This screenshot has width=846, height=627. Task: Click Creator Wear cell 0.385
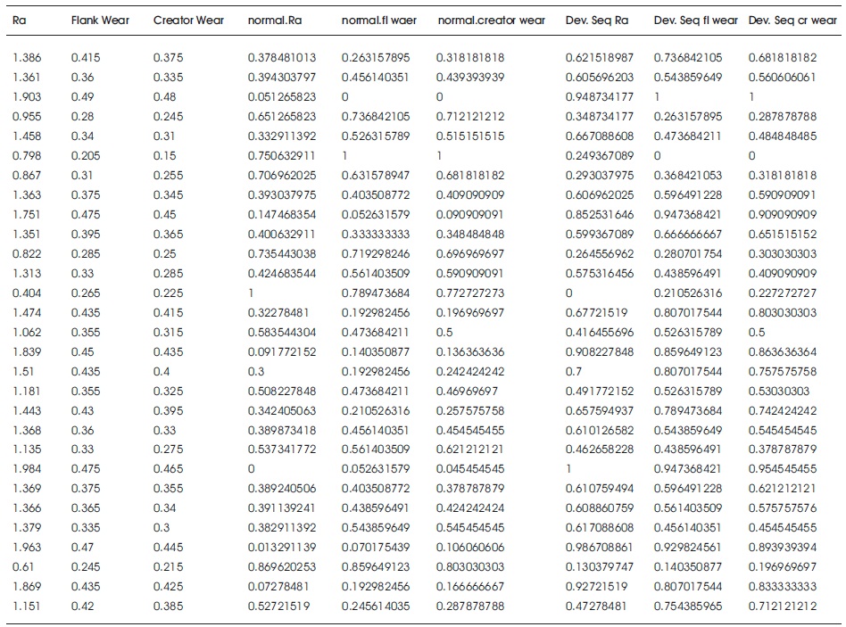pos(169,606)
